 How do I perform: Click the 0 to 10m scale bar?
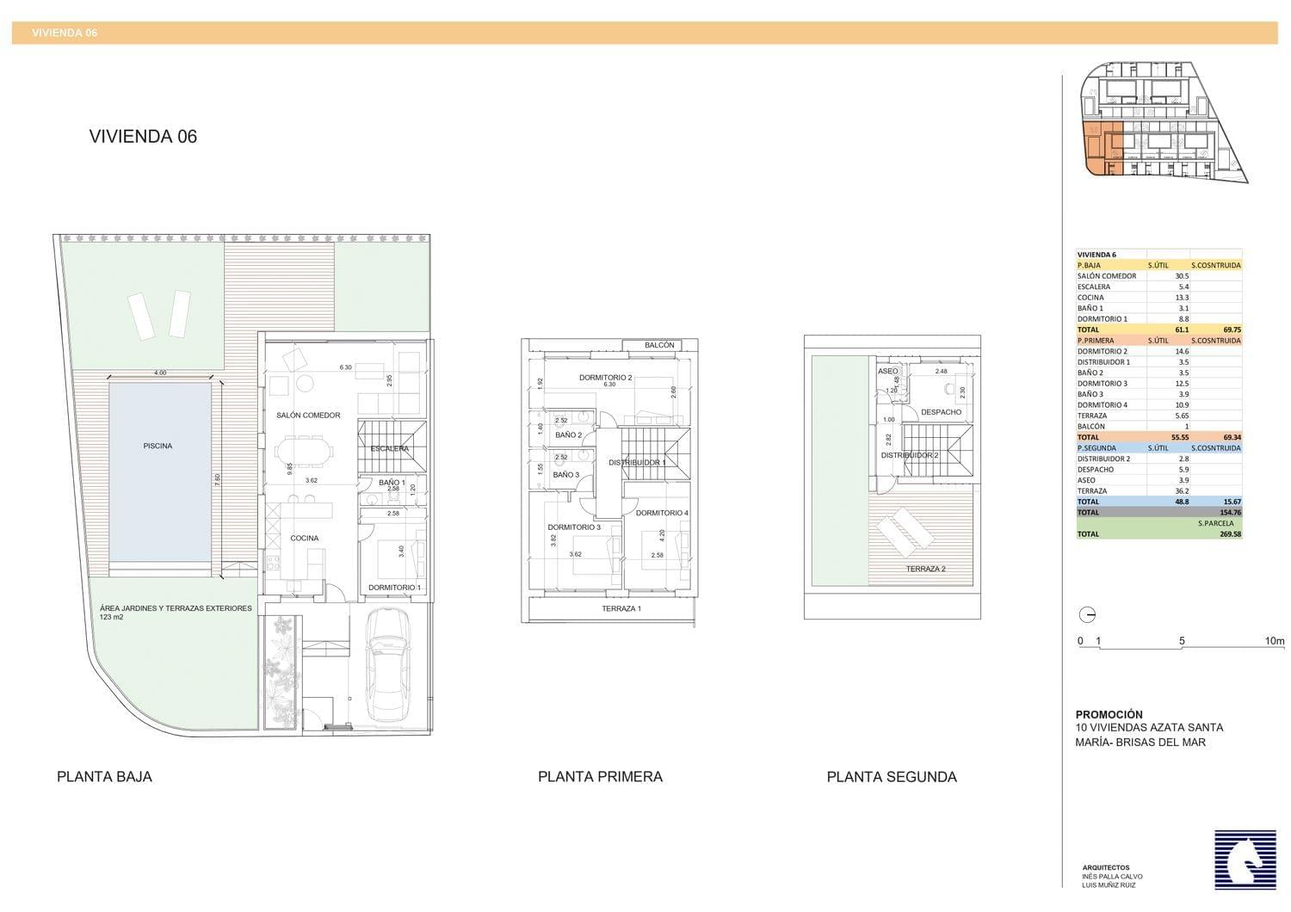(1181, 642)
